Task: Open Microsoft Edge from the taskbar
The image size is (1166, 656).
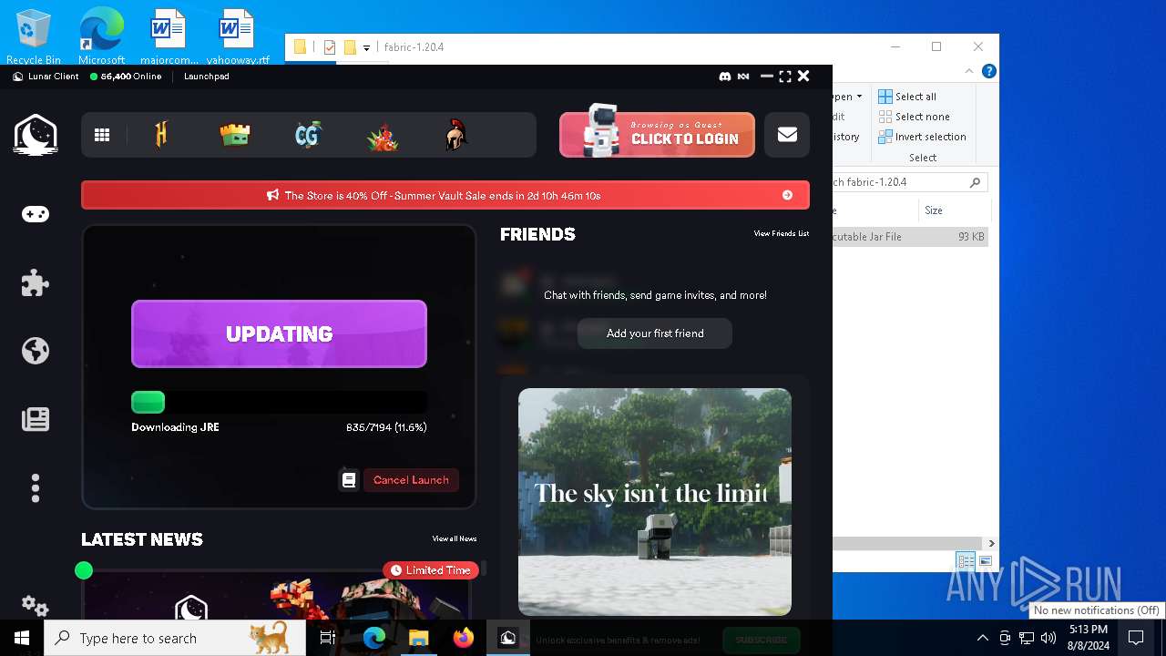Action: pyautogui.click(x=374, y=638)
